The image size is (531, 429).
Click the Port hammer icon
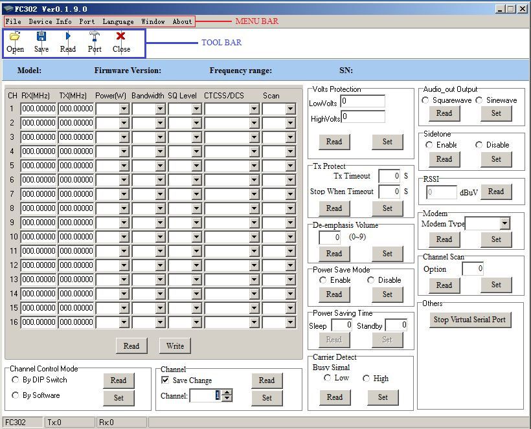coord(95,36)
